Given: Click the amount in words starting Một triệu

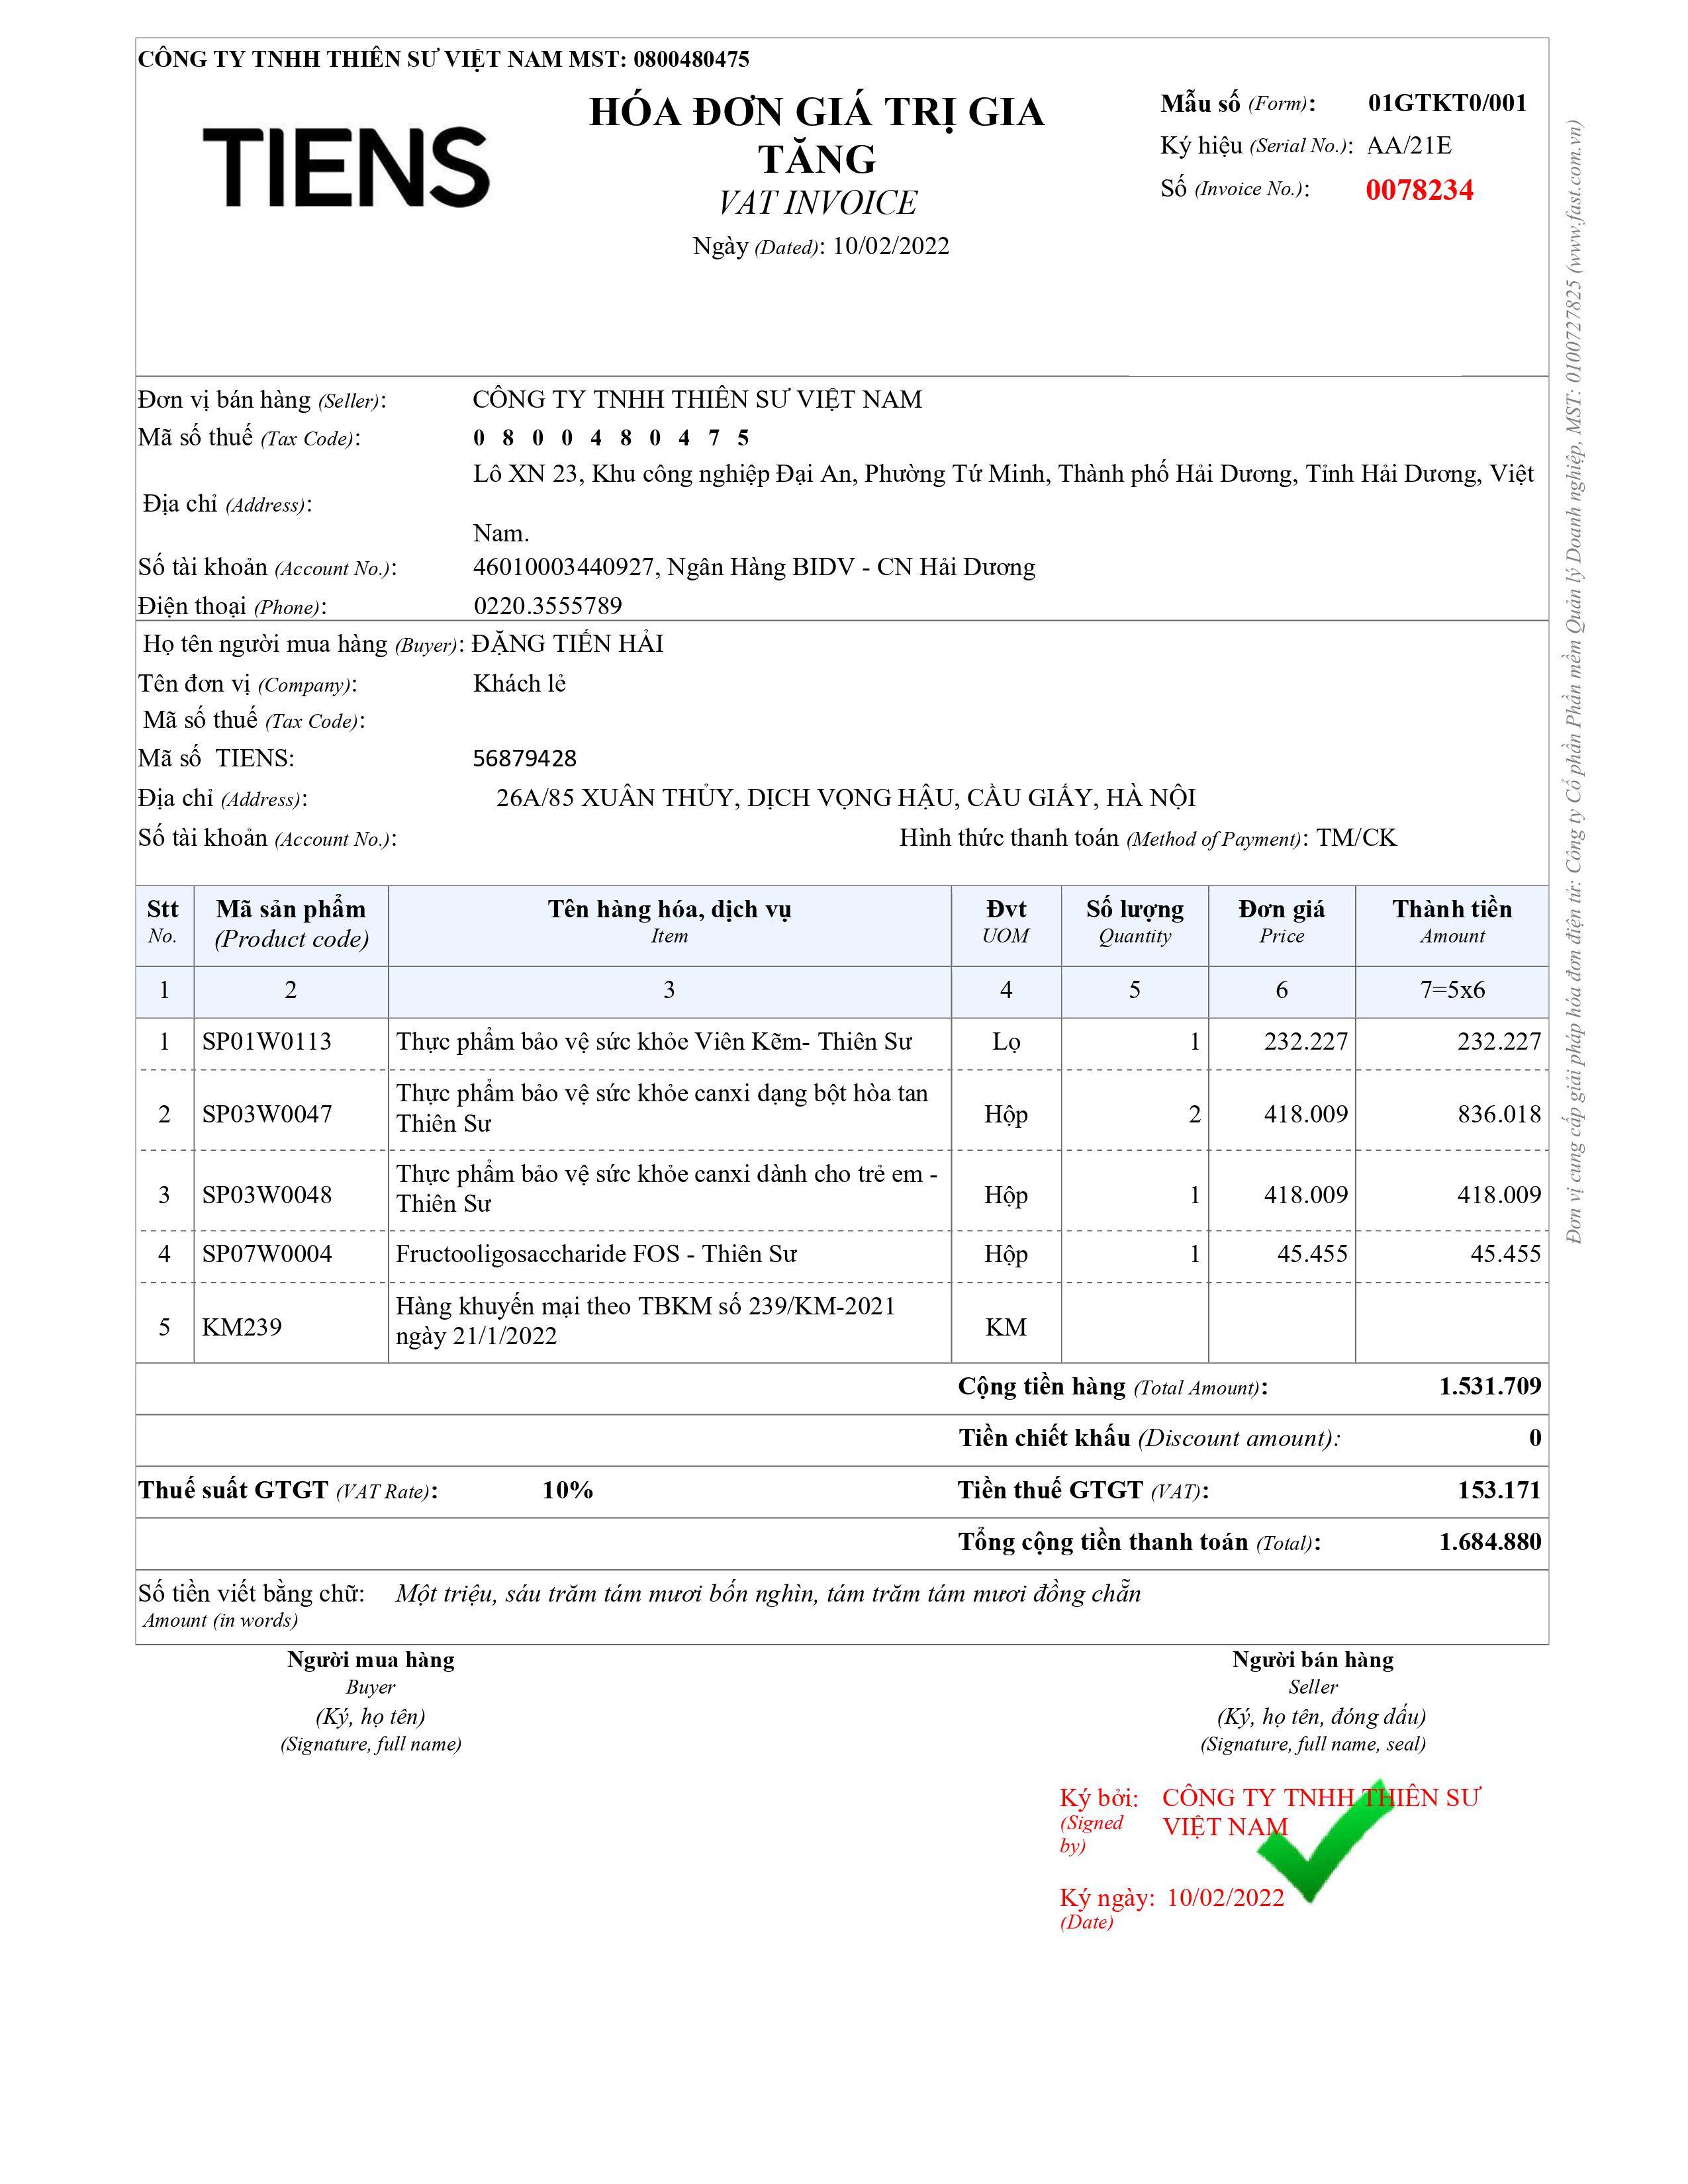Looking at the screenshot, I should [768, 1594].
